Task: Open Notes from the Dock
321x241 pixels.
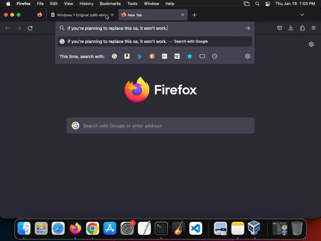Action: tap(238, 228)
